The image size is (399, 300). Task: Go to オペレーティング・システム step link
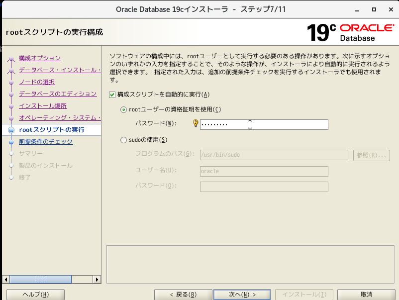60,117
